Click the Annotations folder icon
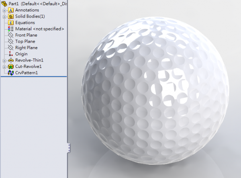Image resolution: width=241 pixels, height=178 pixels. pos(10,10)
